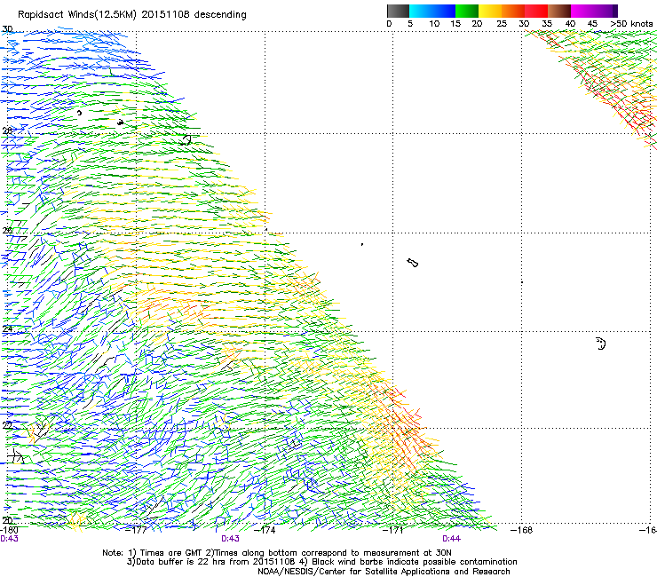
Task: Click the latitude axis label "22"
Action: [7, 425]
